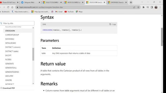The image size is (166, 93).
Task: Close the SELECTCOLUMNS tab
Action: [x=61, y=2]
